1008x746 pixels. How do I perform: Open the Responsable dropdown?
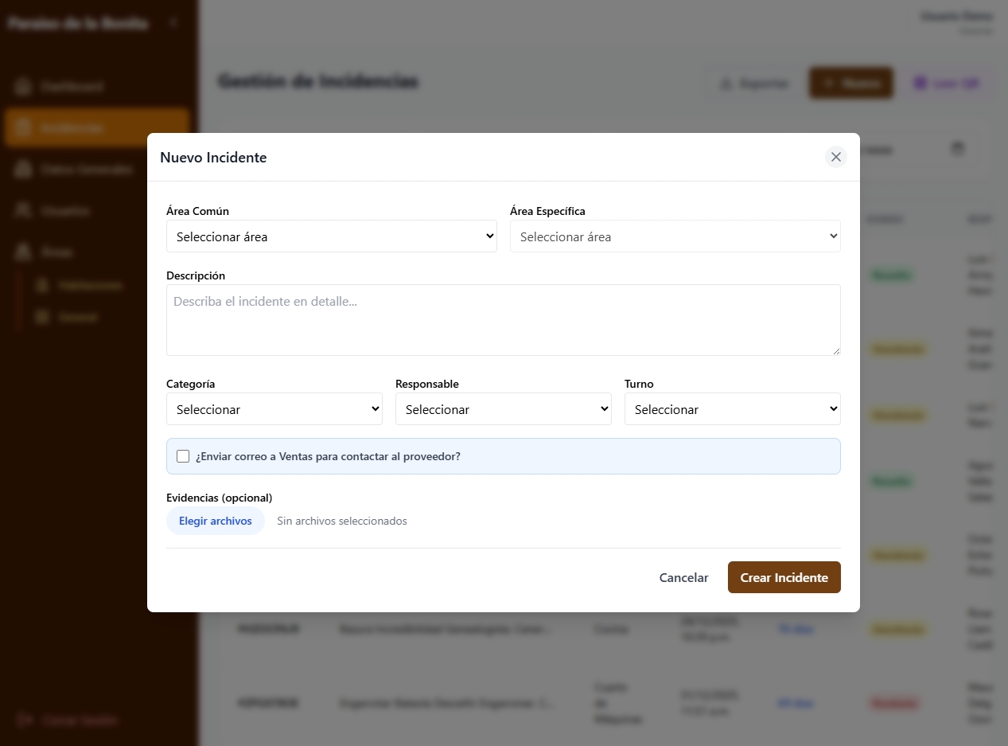503,409
